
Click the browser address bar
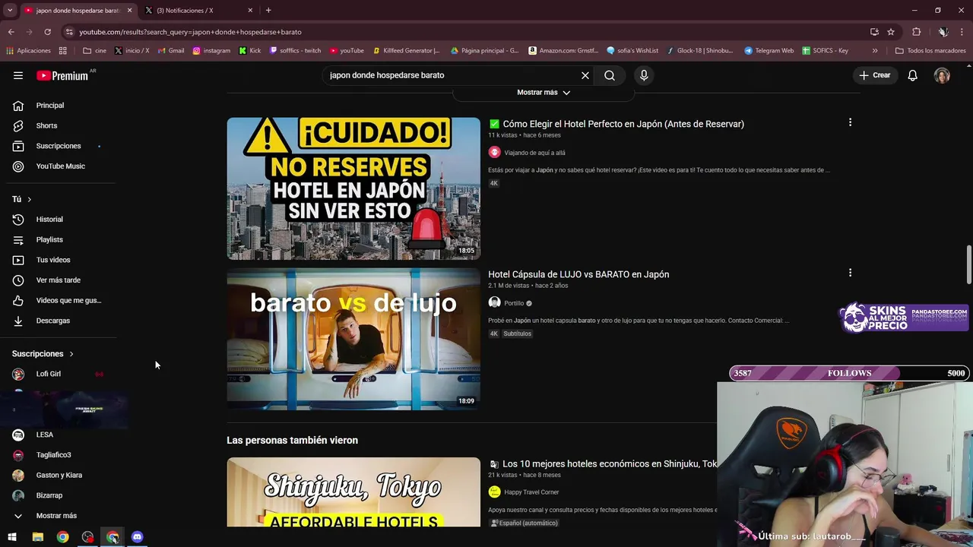[464, 32]
